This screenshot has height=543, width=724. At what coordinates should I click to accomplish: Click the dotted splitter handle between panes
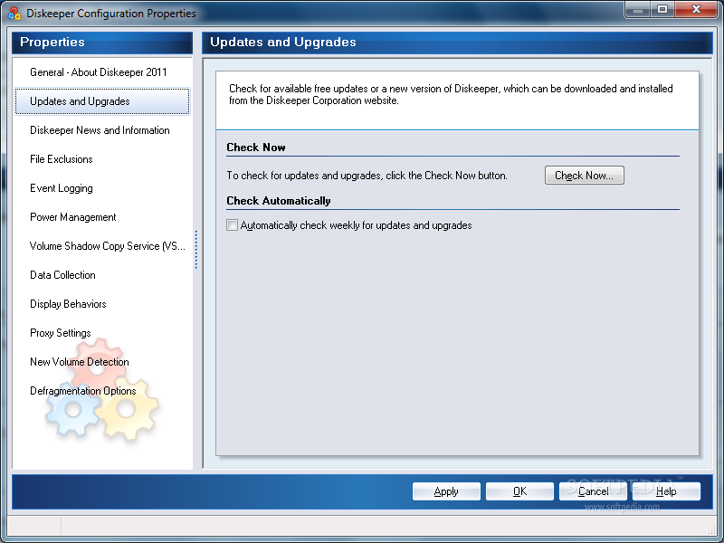pyautogui.click(x=196, y=250)
